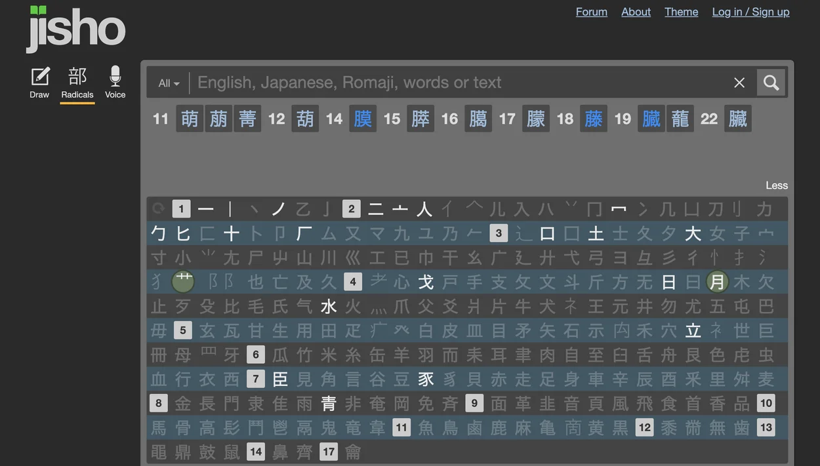Toggle the 口 mouth radical

pos(547,233)
